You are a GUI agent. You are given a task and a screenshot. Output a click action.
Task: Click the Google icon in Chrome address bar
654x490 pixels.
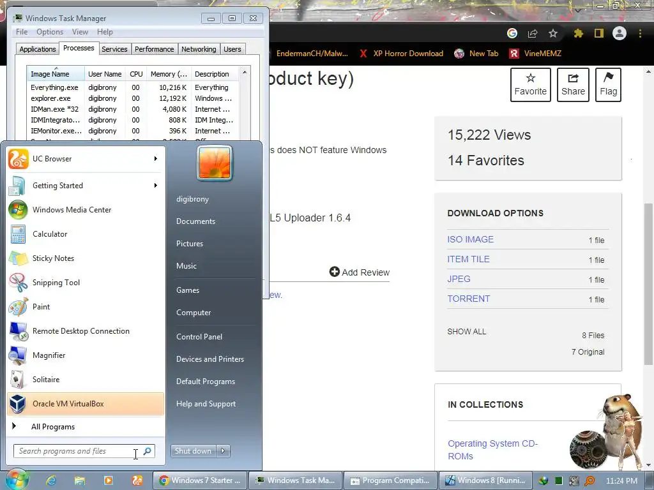[512, 33]
